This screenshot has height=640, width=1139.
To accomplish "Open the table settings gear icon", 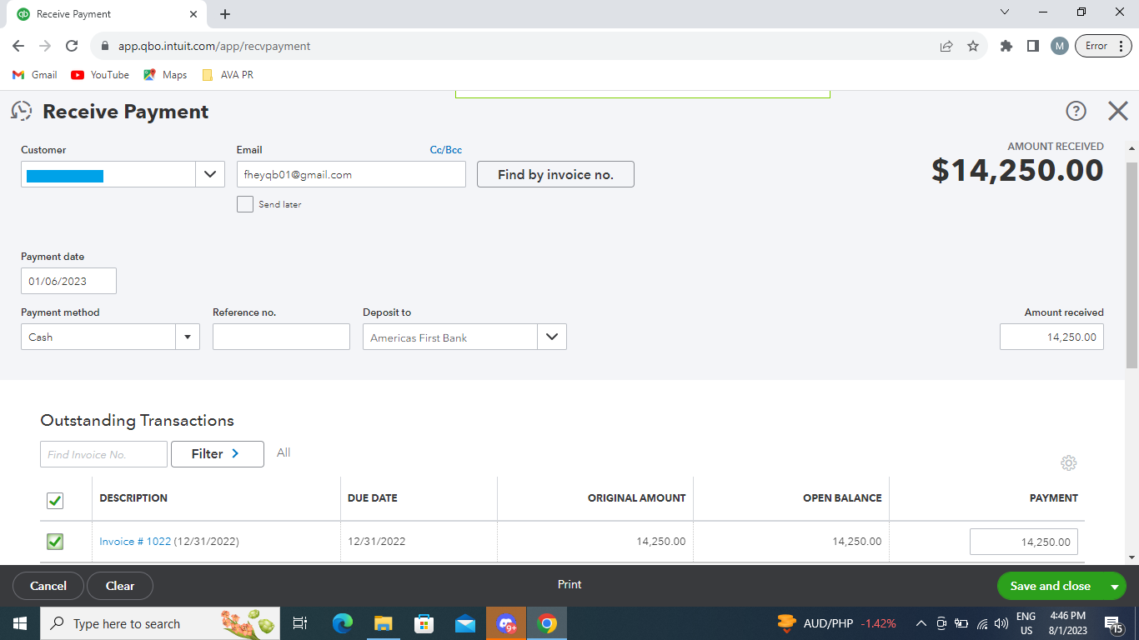I will [1069, 462].
